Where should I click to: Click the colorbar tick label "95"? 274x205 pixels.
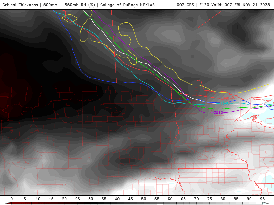(262, 199)
